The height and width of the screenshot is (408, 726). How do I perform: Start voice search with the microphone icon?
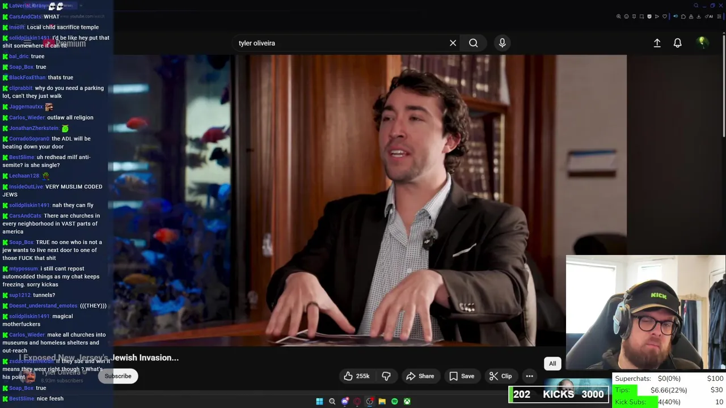[502, 43]
